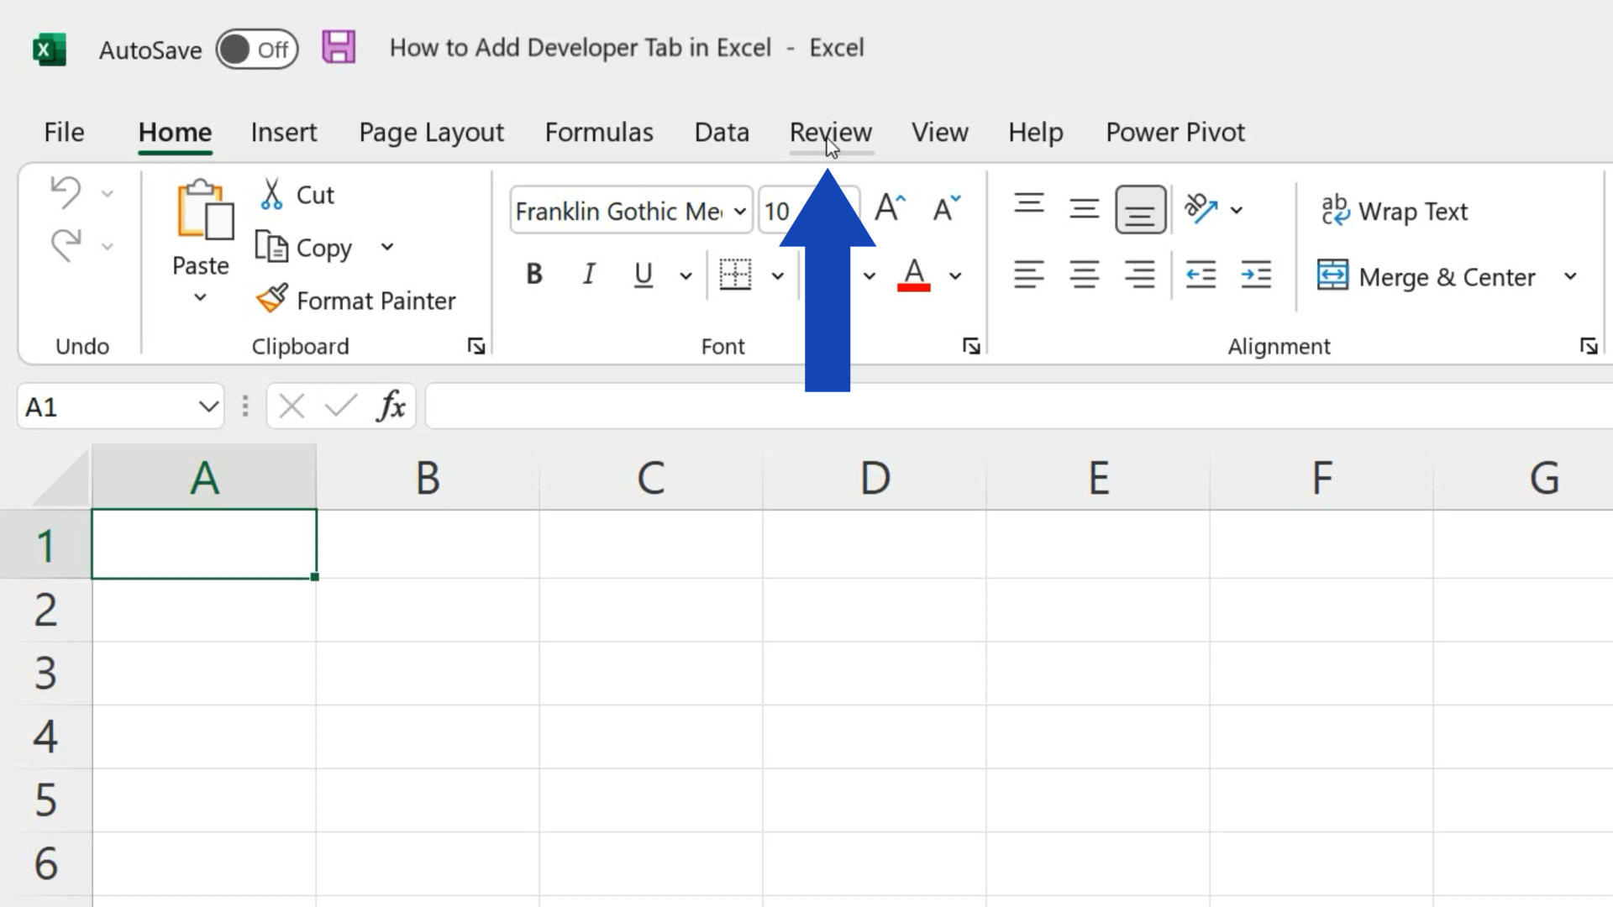Enable Wrap Text
Viewport: 1613px width, 907px height.
(x=1395, y=211)
